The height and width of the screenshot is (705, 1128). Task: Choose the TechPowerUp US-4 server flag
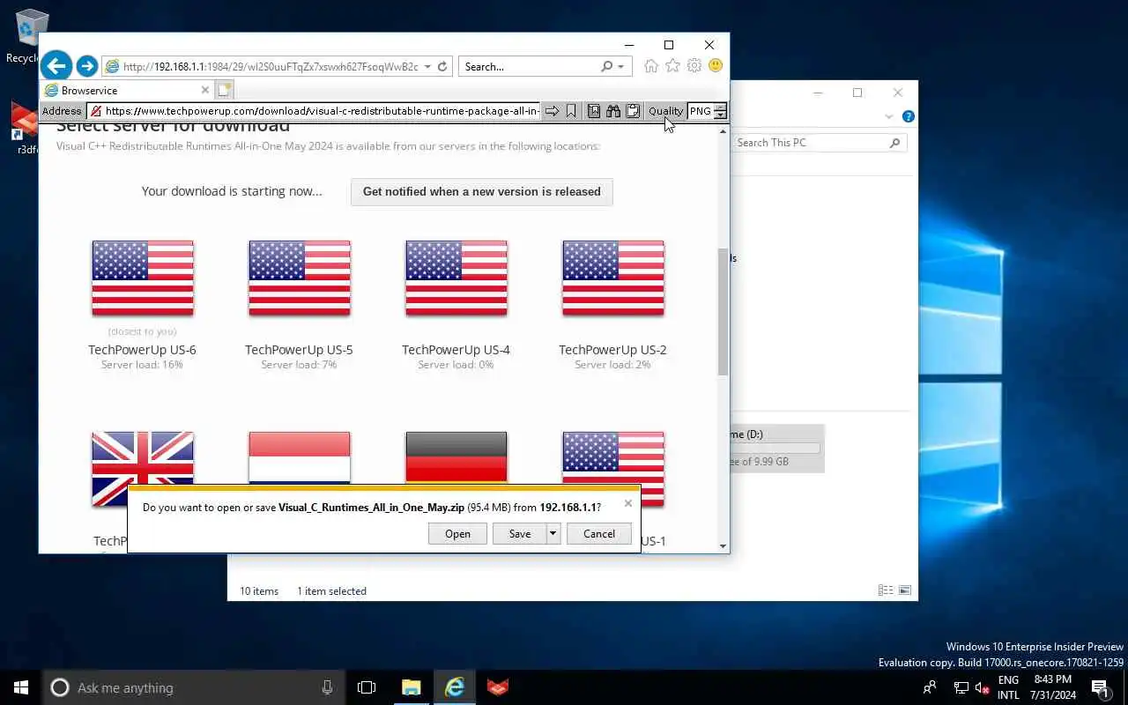click(x=456, y=278)
